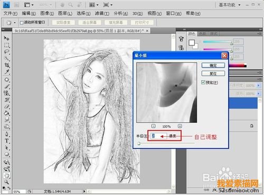Zoom out the dialog preview with minus

tap(153, 126)
